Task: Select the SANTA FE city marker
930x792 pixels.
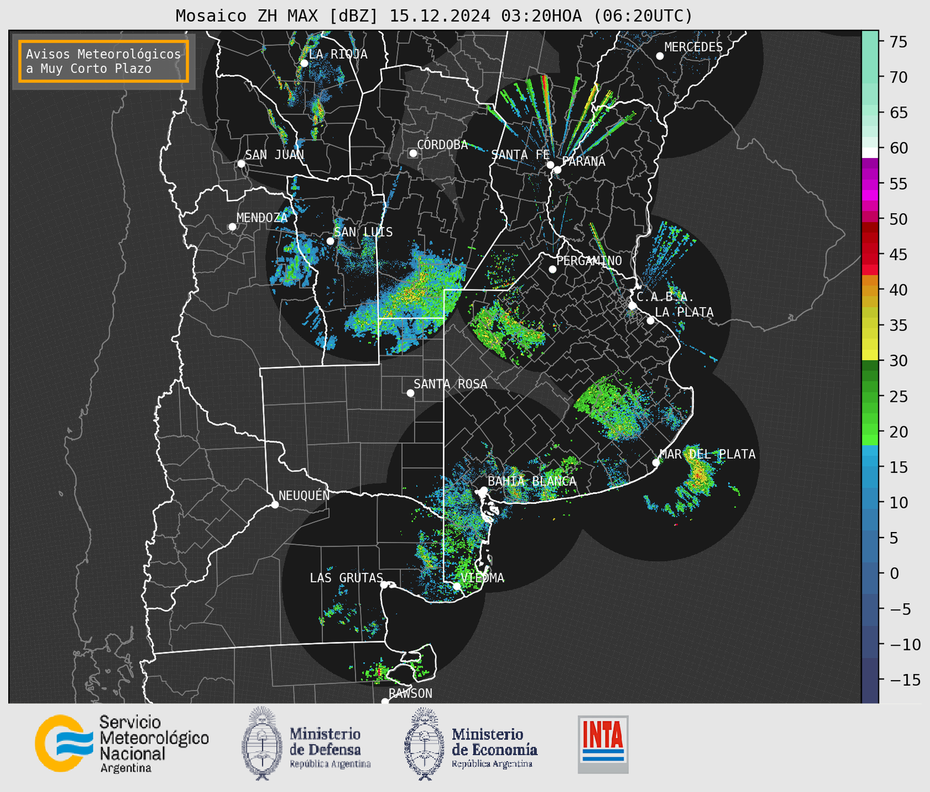Action: (550, 165)
